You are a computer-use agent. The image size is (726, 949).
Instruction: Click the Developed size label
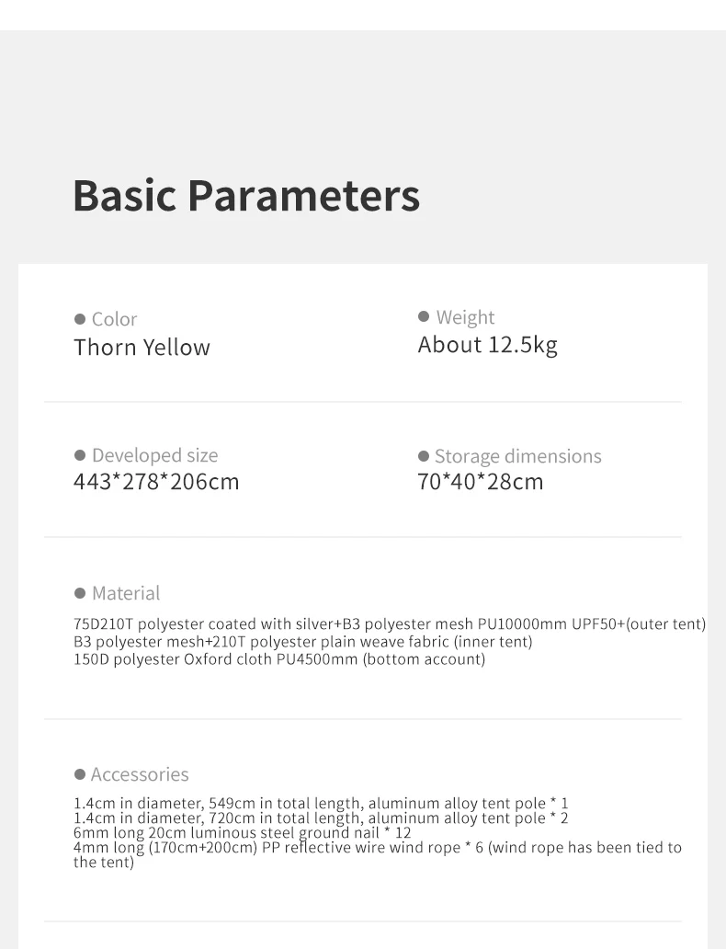[154, 455]
